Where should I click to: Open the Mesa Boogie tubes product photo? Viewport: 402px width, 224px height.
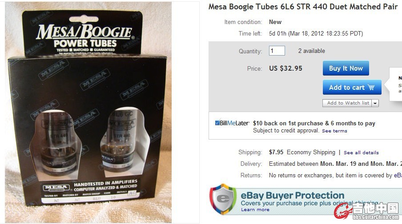(88, 112)
